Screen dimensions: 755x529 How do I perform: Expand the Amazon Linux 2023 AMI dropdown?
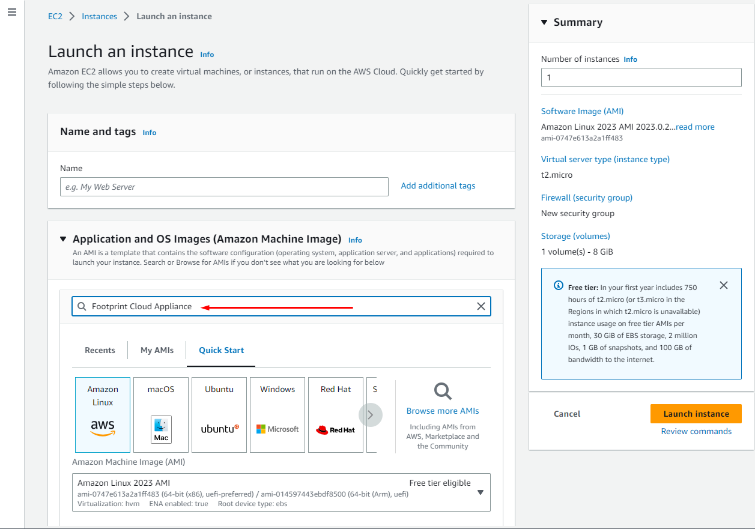pyautogui.click(x=480, y=492)
